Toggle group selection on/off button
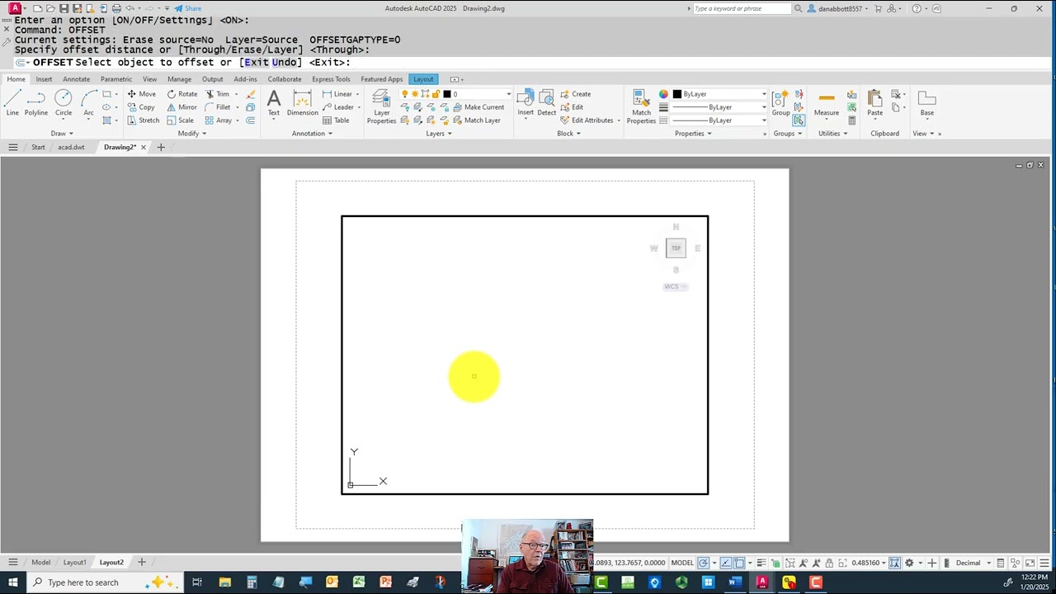 pyautogui.click(x=799, y=120)
